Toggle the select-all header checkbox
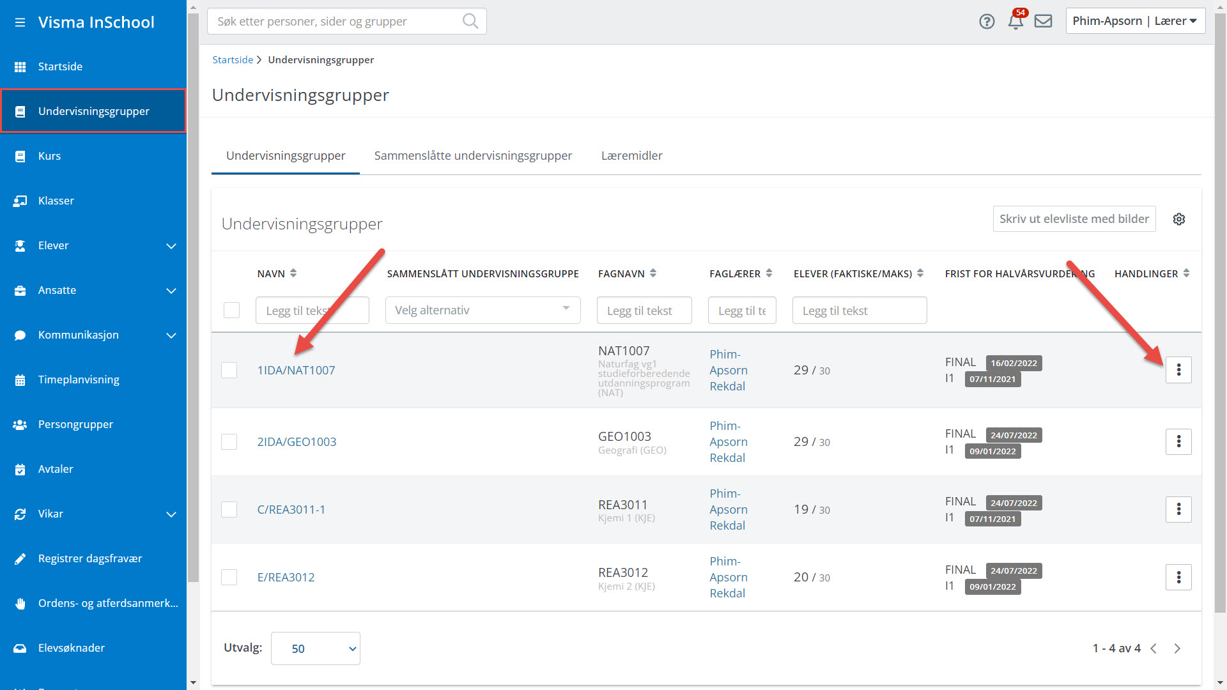 [232, 310]
